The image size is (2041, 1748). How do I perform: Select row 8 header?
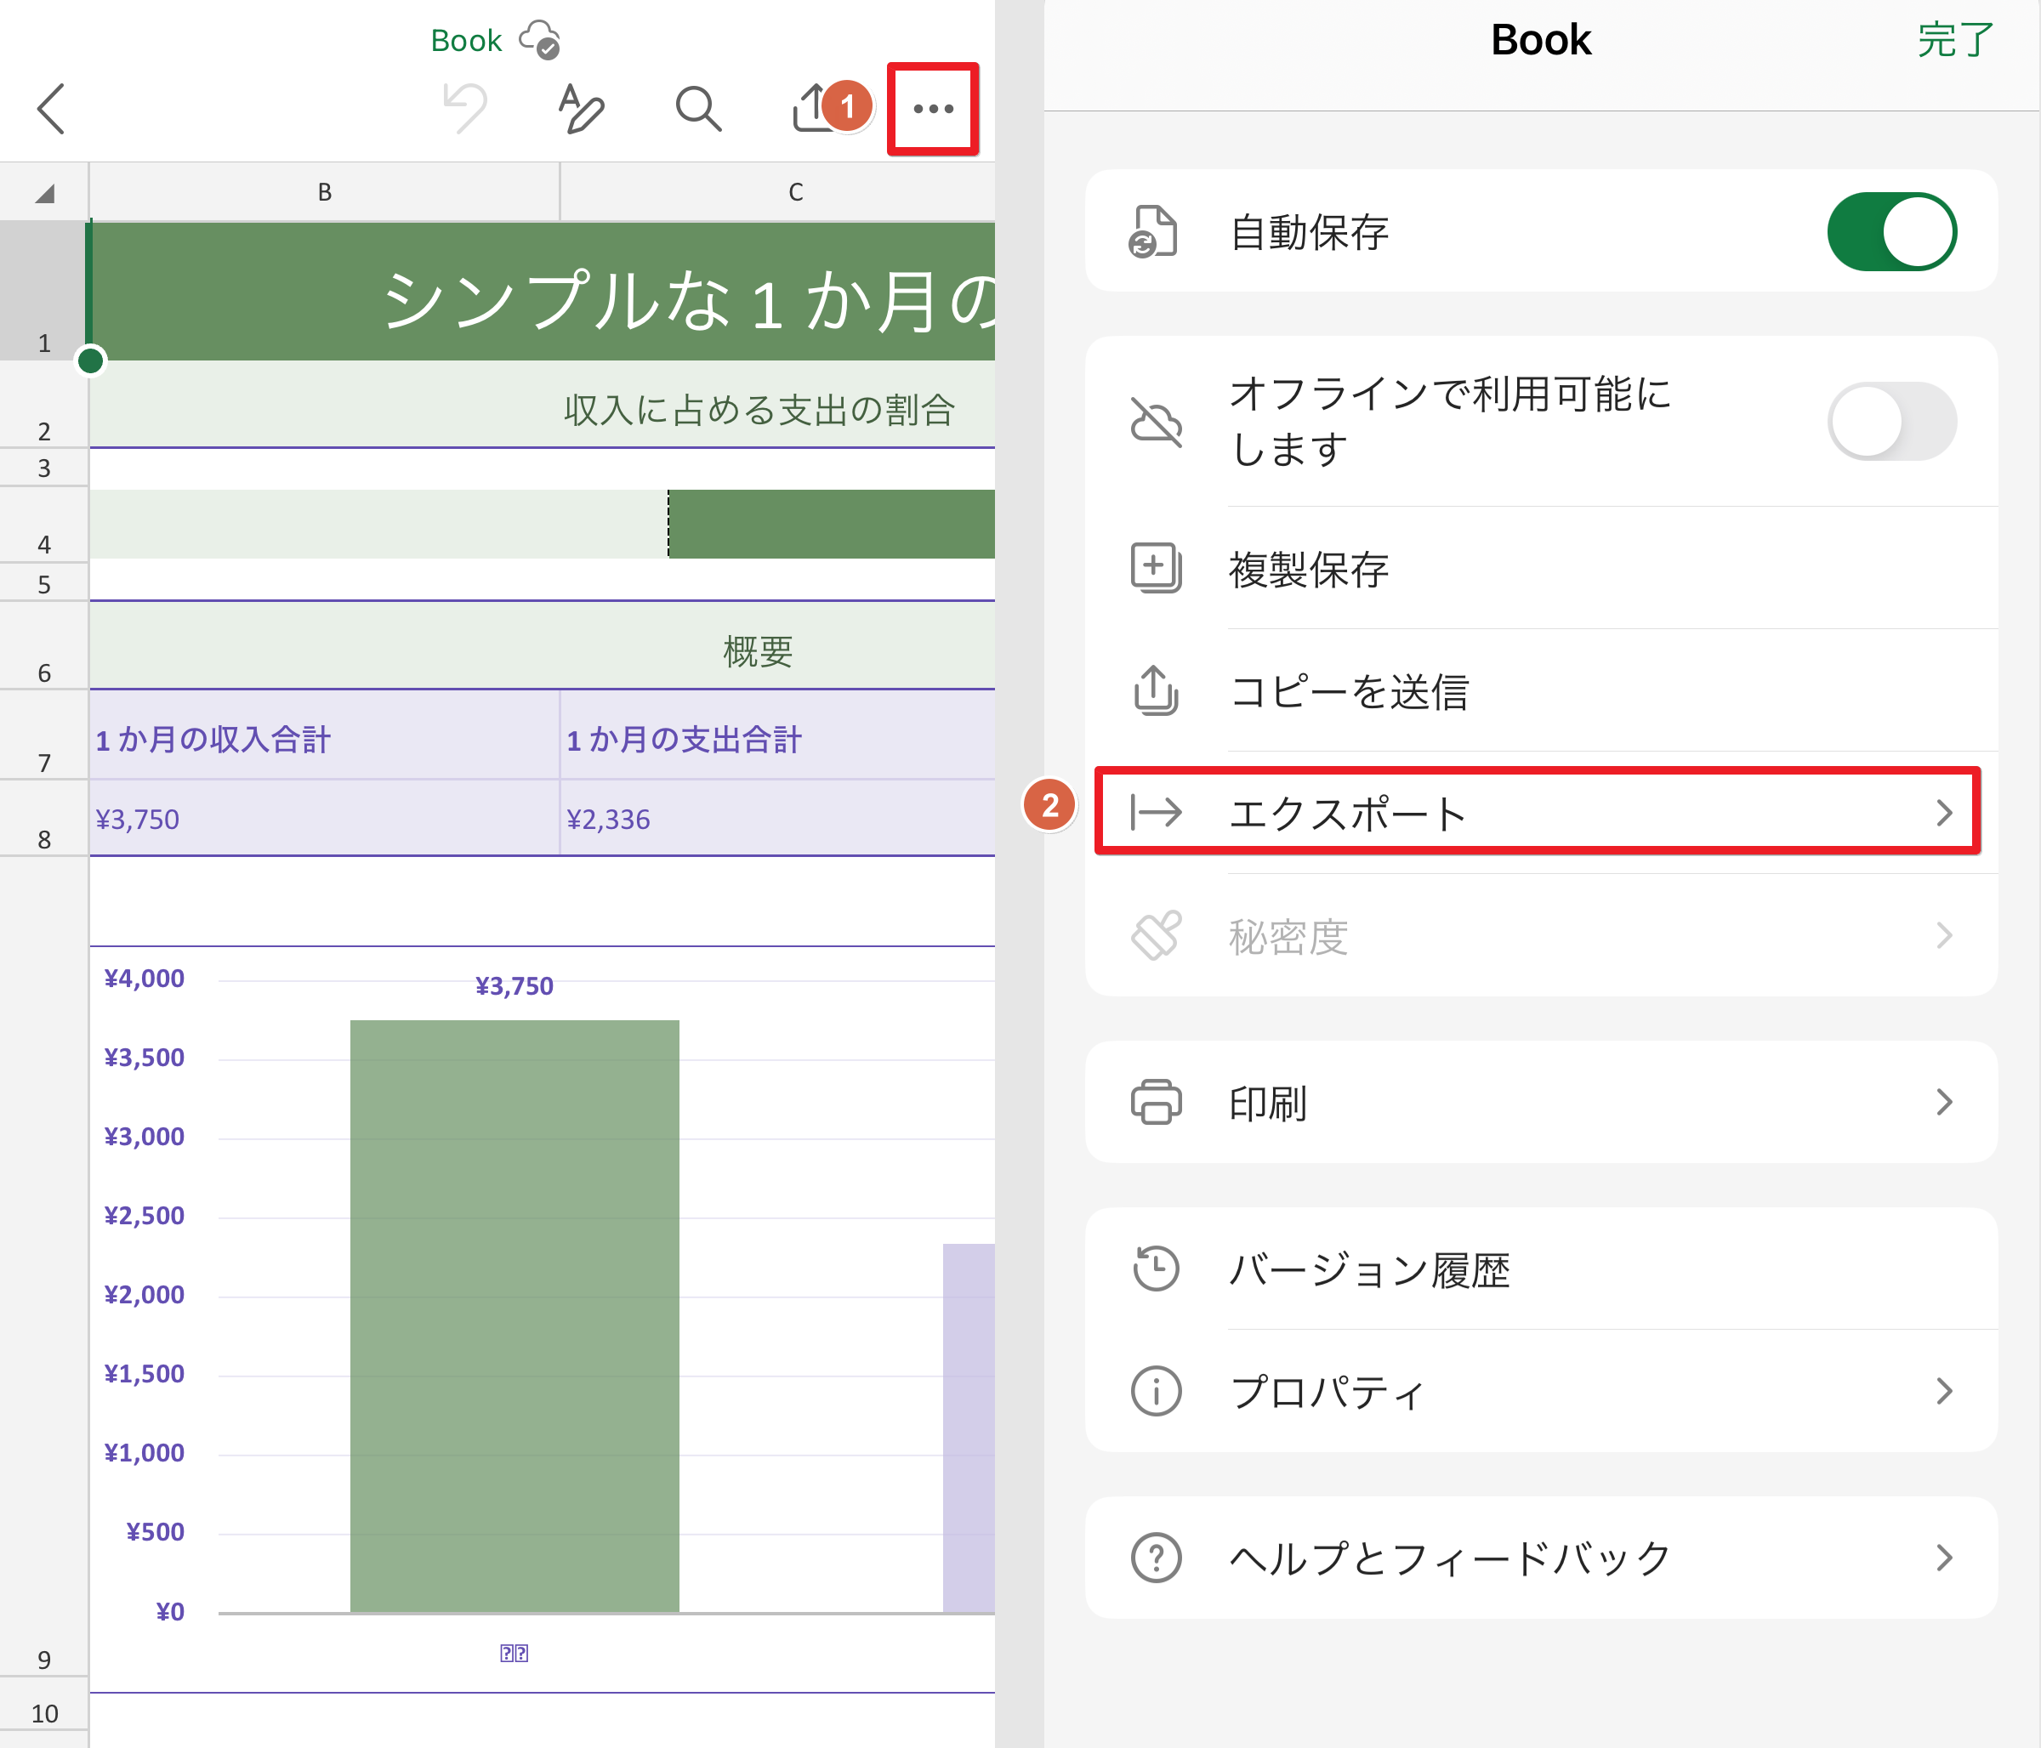43,819
